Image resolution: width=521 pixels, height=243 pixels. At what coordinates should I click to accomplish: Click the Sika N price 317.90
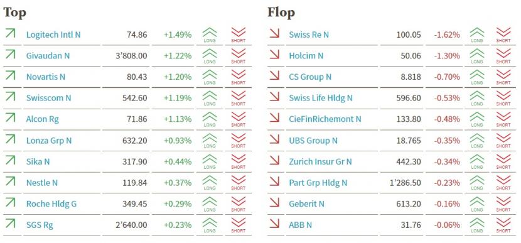[x=134, y=161]
